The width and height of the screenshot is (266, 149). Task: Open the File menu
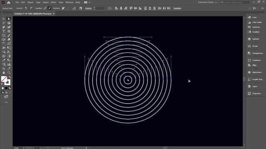coord(17,2)
